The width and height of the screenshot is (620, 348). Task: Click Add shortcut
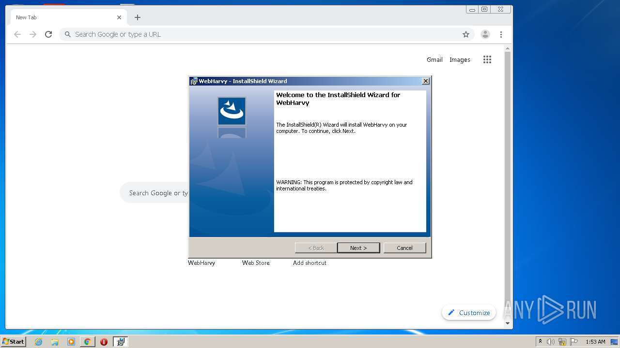(x=310, y=263)
